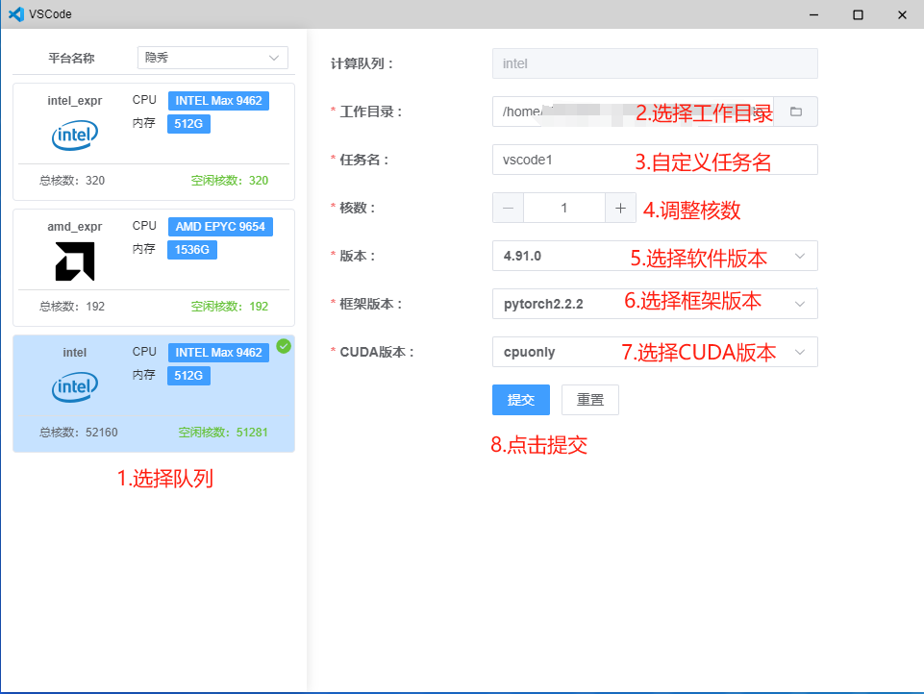
Task: Click 空闲核数: 320 text
Action: pyautogui.click(x=229, y=181)
